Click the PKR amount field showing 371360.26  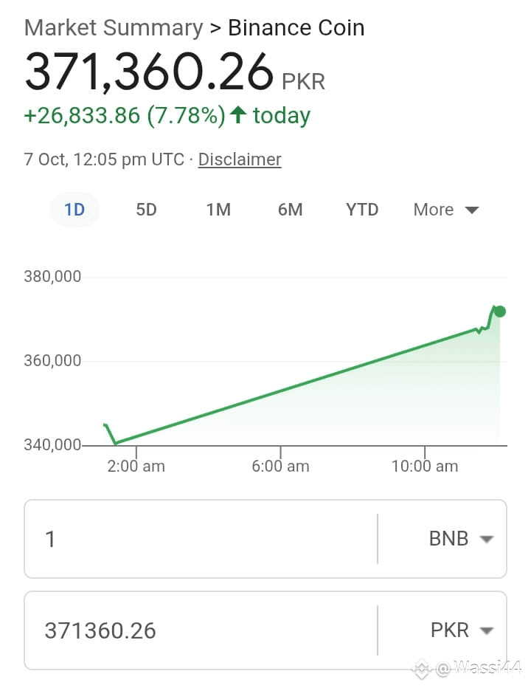click(201, 630)
